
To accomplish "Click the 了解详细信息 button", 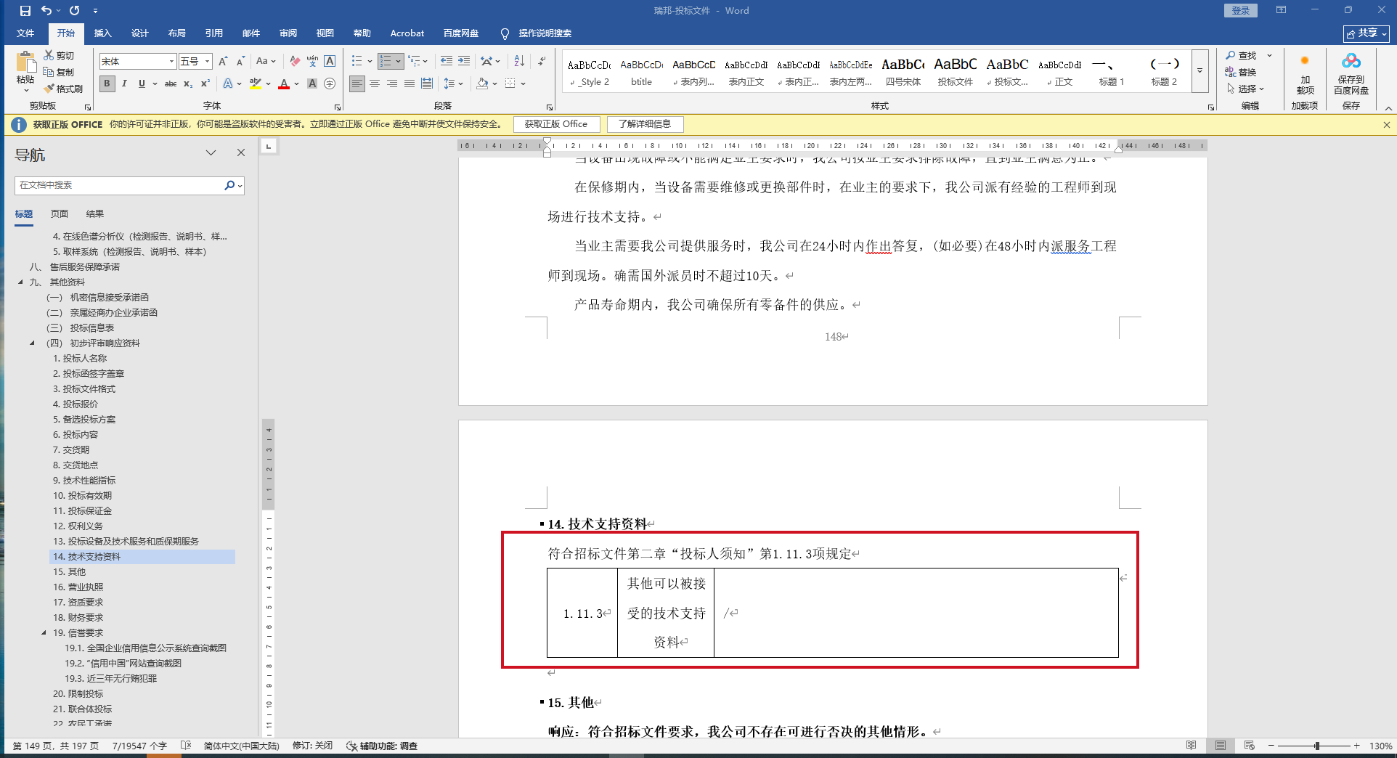I will coord(645,124).
